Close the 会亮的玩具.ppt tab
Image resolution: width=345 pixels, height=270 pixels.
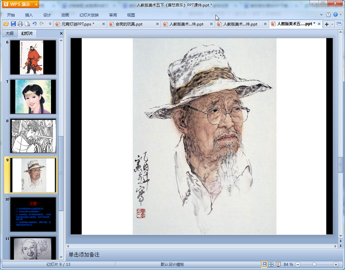coord(157,24)
